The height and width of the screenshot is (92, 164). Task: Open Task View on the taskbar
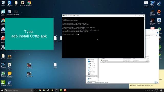(36, 90)
